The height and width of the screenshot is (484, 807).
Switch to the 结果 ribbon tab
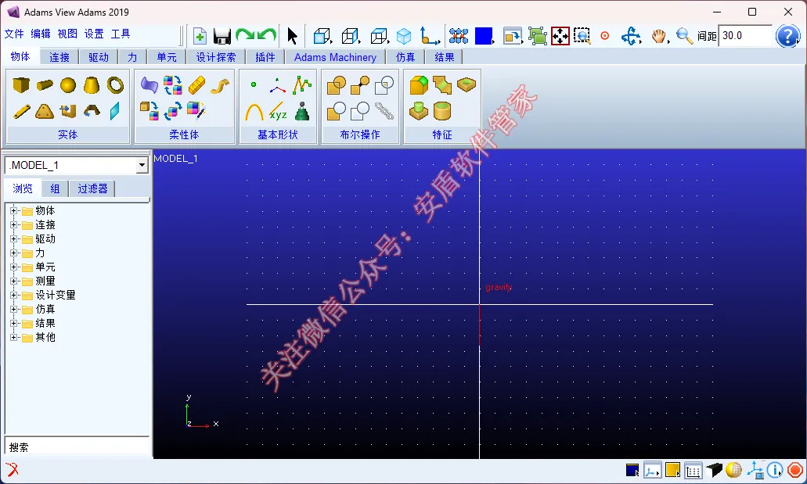444,57
